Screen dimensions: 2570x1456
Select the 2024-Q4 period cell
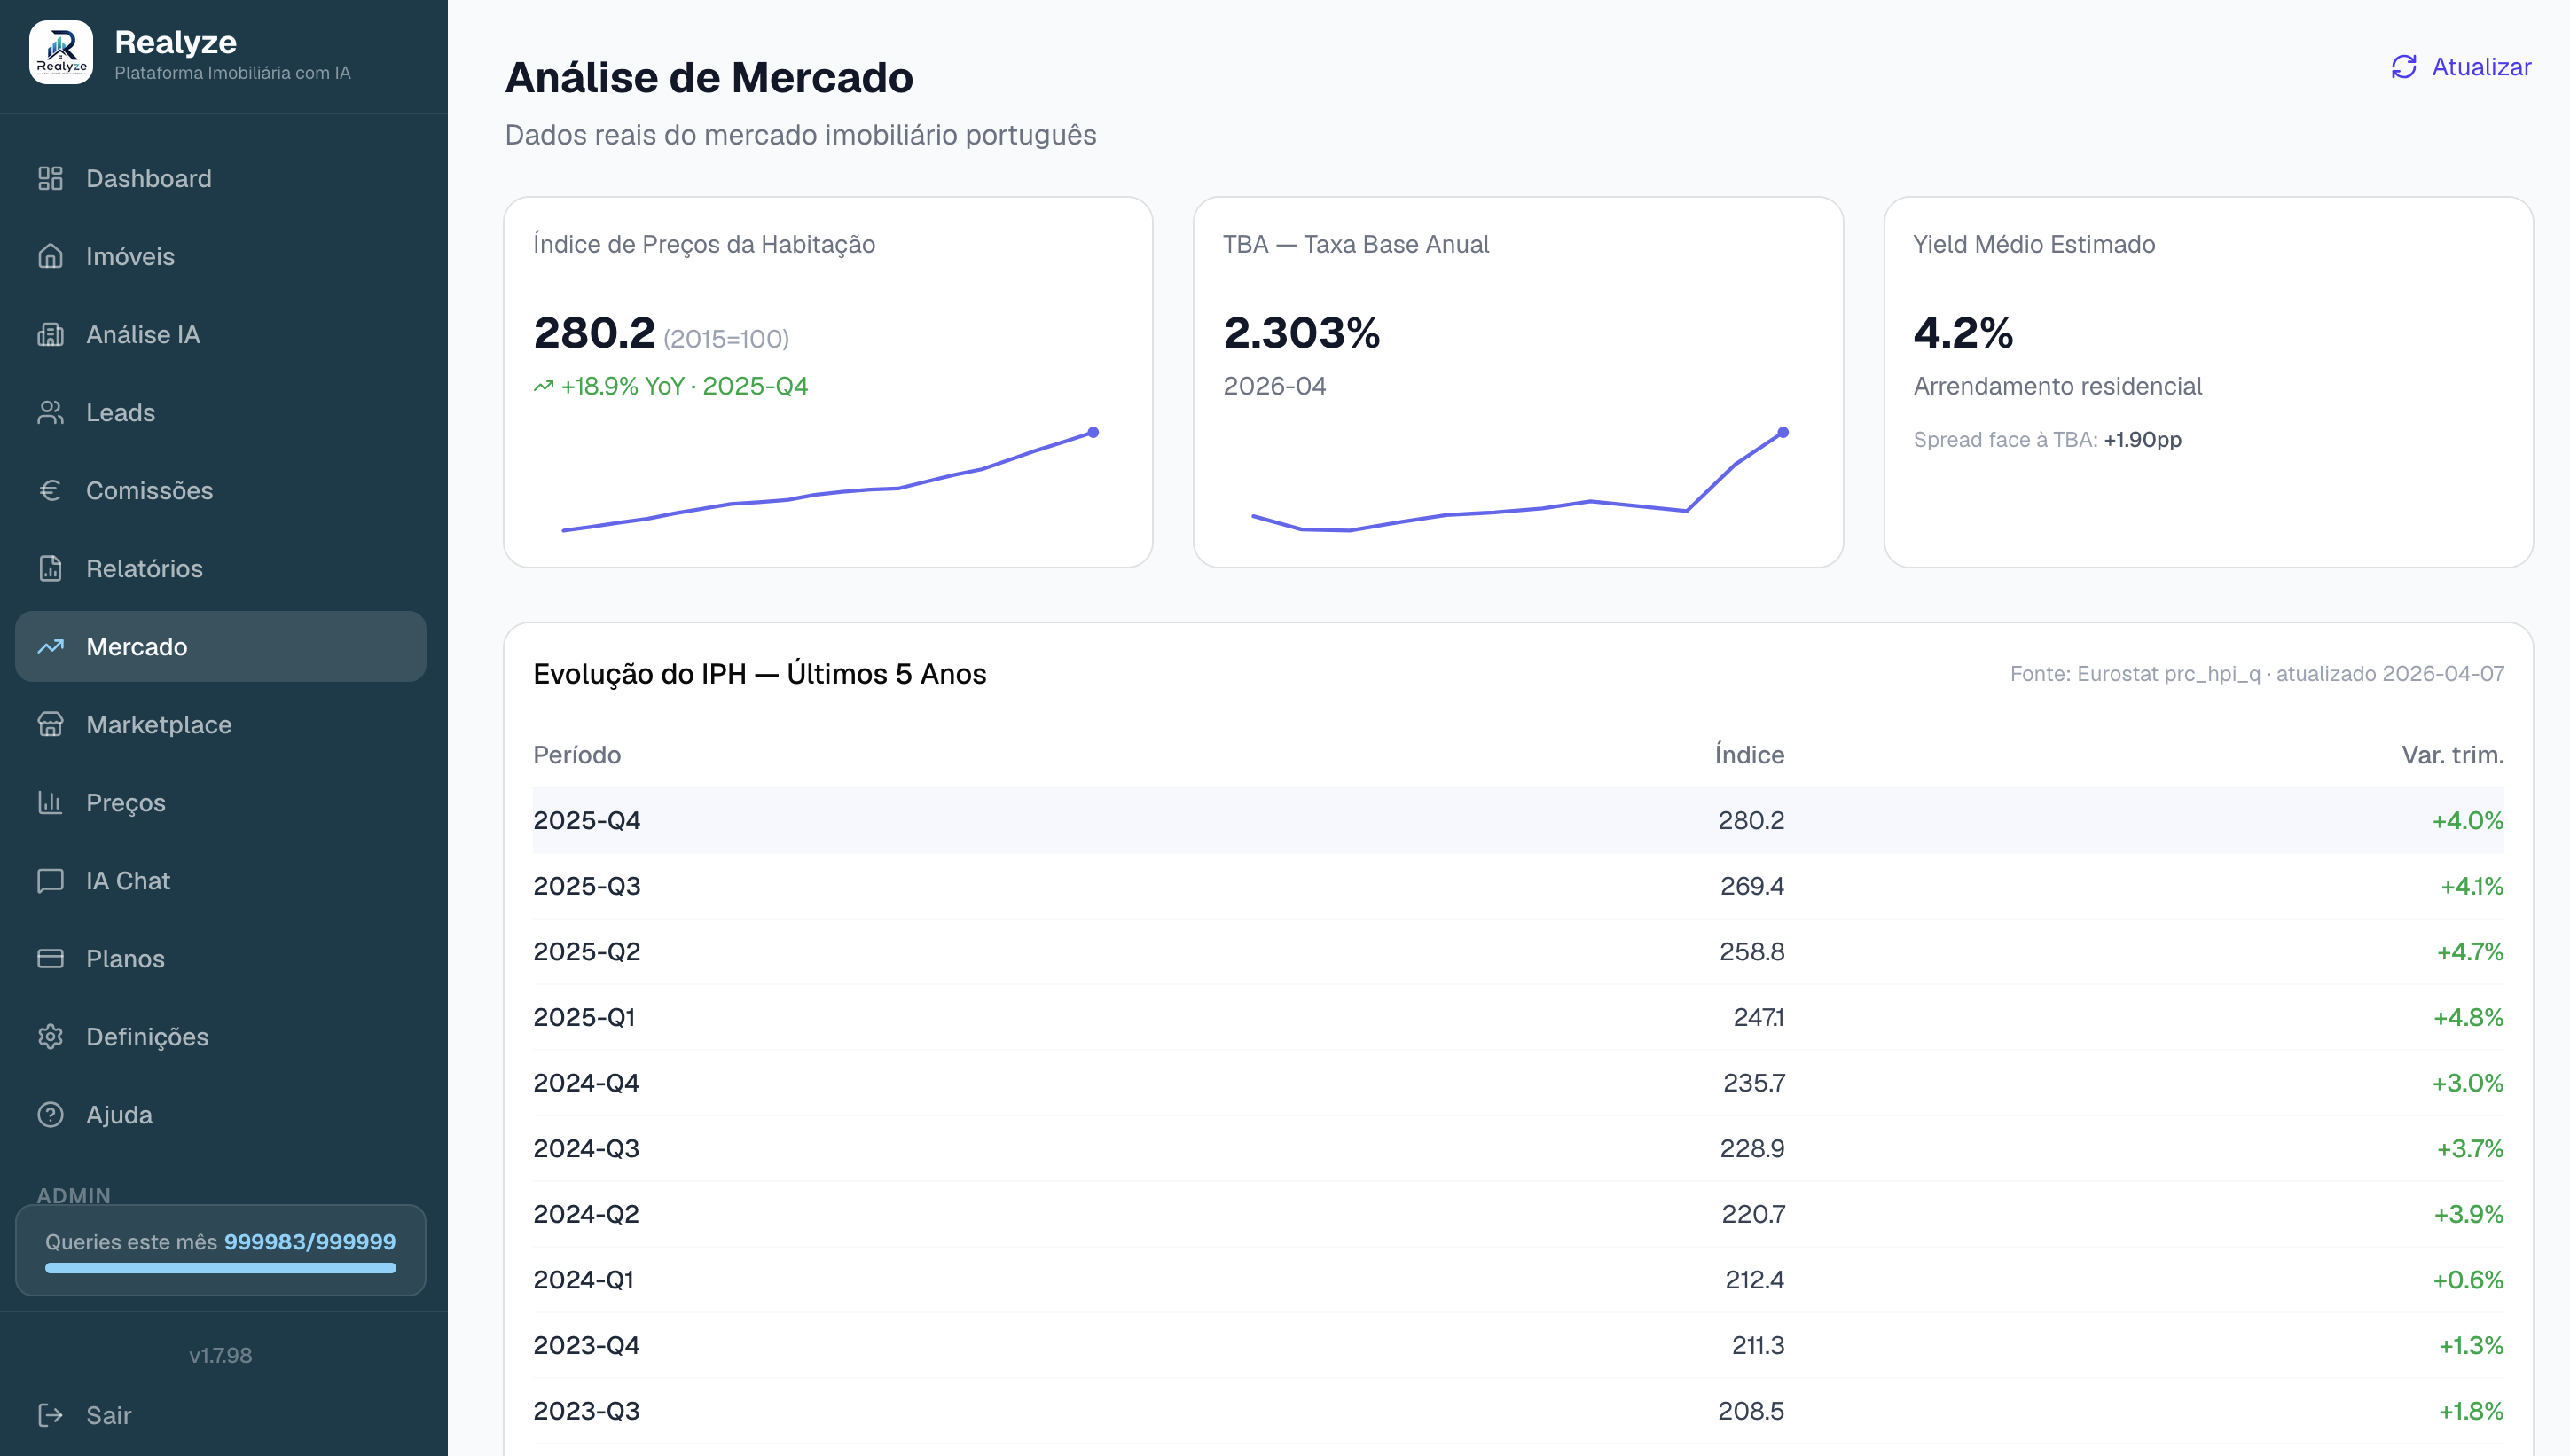(x=586, y=1083)
